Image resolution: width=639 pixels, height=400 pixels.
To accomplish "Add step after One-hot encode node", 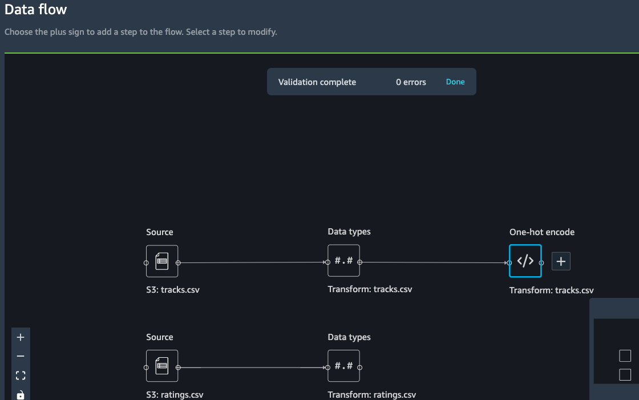I will [x=561, y=261].
